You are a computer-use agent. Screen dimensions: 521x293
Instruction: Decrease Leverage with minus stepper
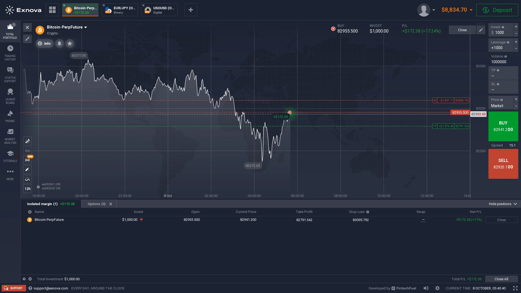516,48
